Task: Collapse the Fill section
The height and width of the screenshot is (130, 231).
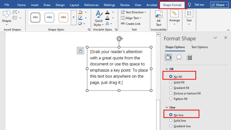Action: click(167, 69)
